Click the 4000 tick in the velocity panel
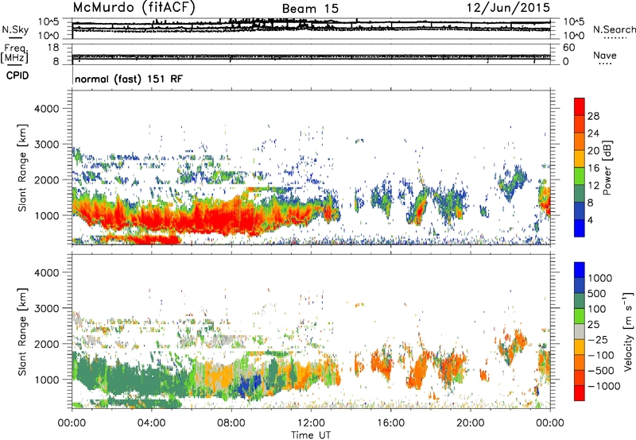The height and width of the screenshot is (440, 636). pyautogui.click(x=47, y=272)
